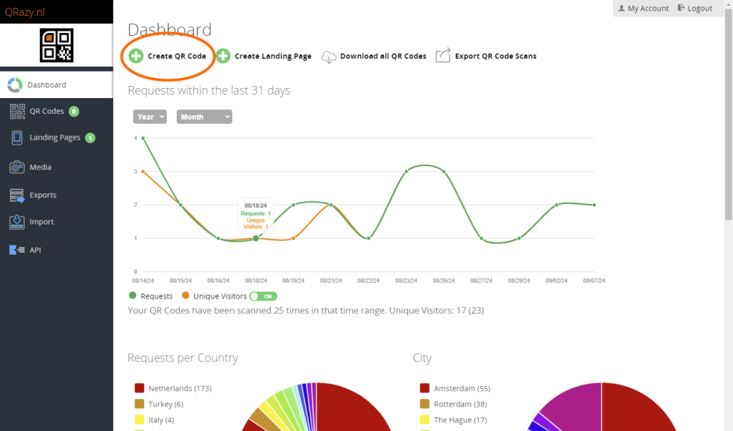This screenshot has width=733, height=431.
Task: Click the Netherlands red color swatch
Action: coord(140,388)
